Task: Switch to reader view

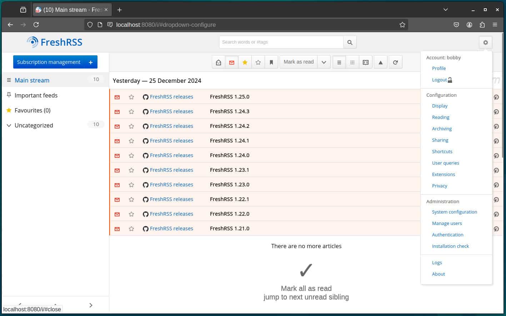Action: pos(365,62)
